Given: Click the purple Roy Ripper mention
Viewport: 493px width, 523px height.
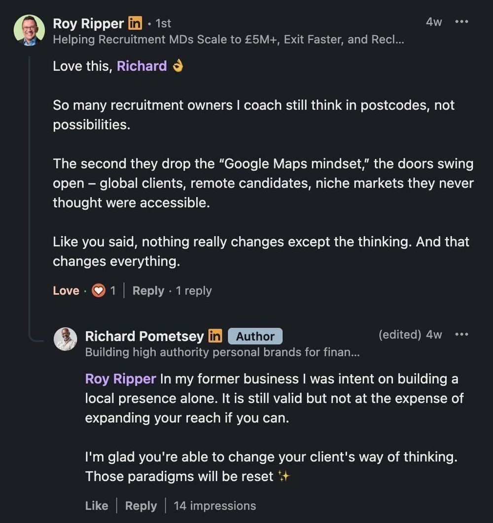Looking at the screenshot, I should pos(120,379).
